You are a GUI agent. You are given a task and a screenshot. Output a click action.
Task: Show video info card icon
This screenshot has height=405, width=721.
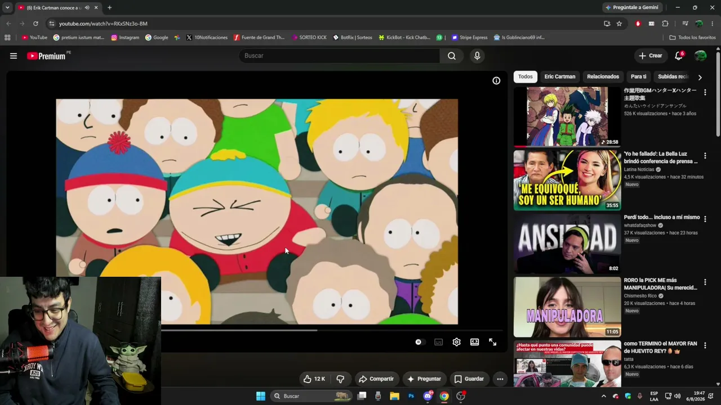(x=496, y=80)
